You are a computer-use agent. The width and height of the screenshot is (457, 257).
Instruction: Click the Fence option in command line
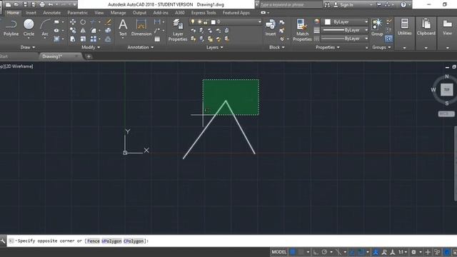[x=94, y=241]
